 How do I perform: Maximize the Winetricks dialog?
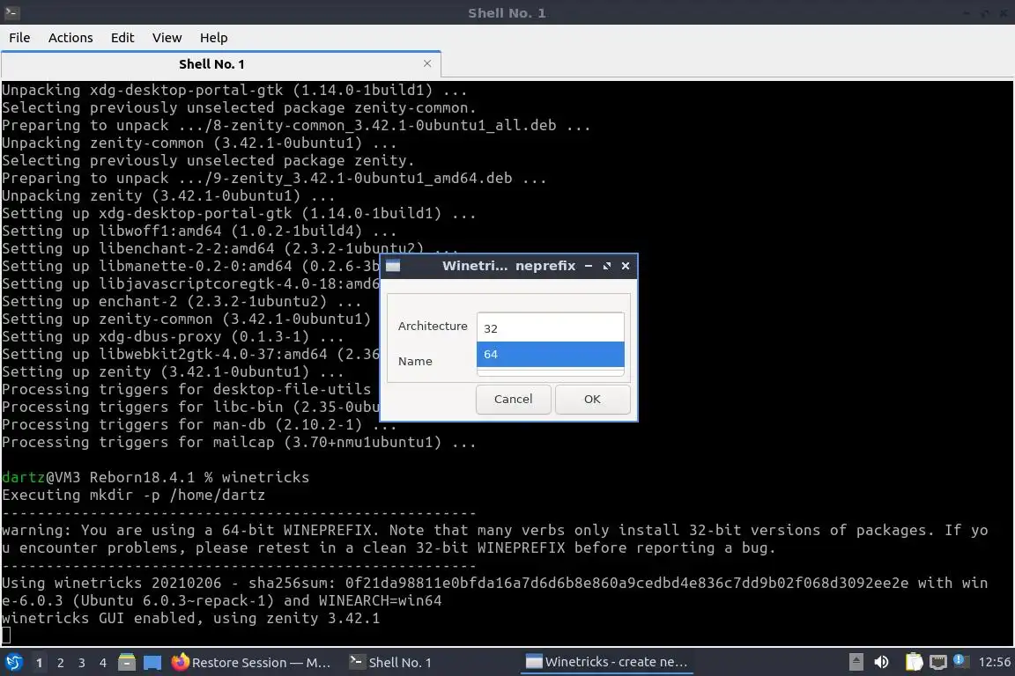(606, 266)
